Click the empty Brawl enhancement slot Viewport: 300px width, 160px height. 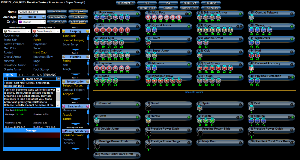148,109
